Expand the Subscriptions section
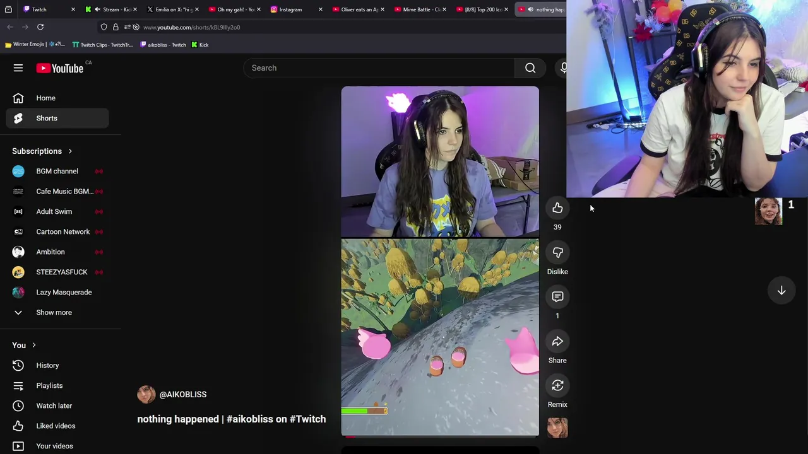The width and height of the screenshot is (808, 454). coord(42,151)
